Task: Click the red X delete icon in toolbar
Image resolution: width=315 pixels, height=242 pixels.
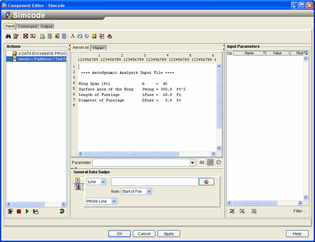Action: (x=25, y=36)
